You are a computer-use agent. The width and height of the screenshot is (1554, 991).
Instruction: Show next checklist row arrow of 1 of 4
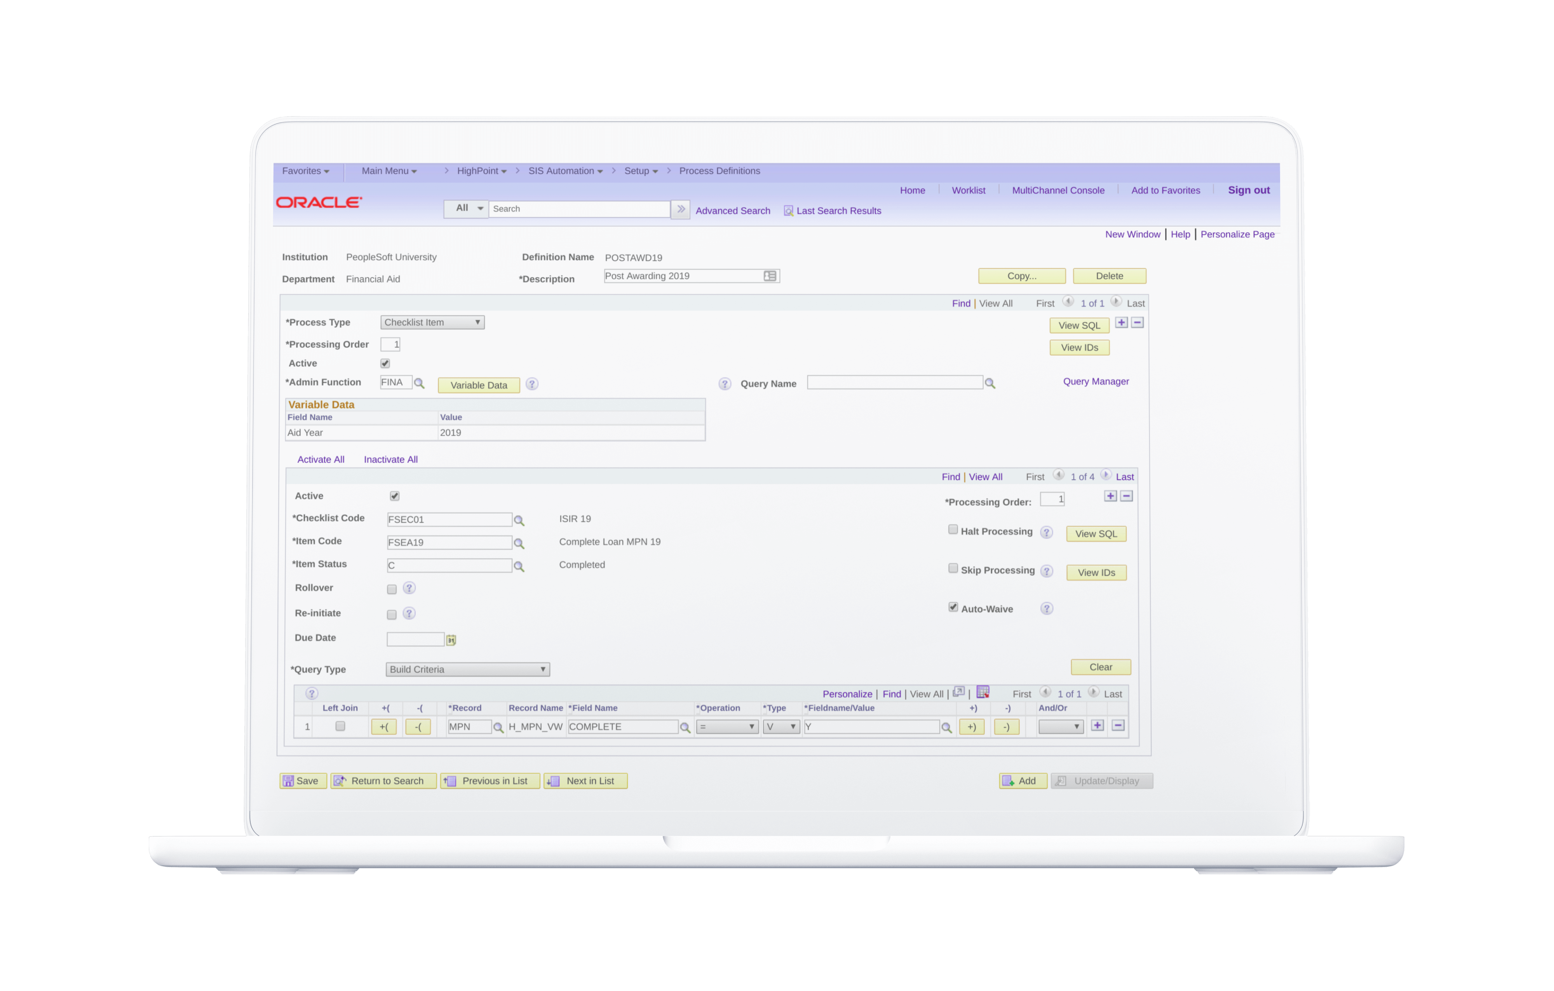pos(1106,476)
